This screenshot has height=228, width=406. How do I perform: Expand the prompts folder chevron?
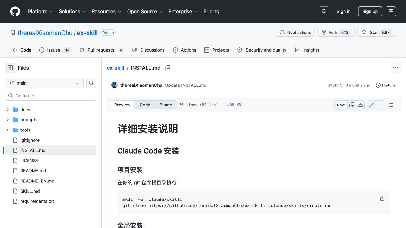(8, 120)
